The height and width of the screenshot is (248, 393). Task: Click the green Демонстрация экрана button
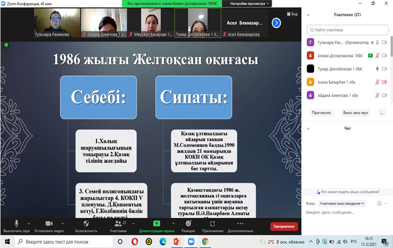pyautogui.click(x=156, y=226)
